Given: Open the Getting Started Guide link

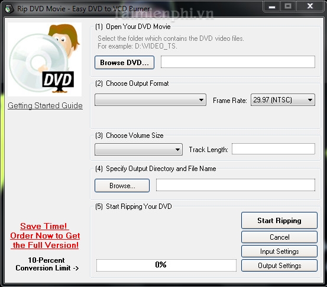Looking at the screenshot, I should [45, 105].
